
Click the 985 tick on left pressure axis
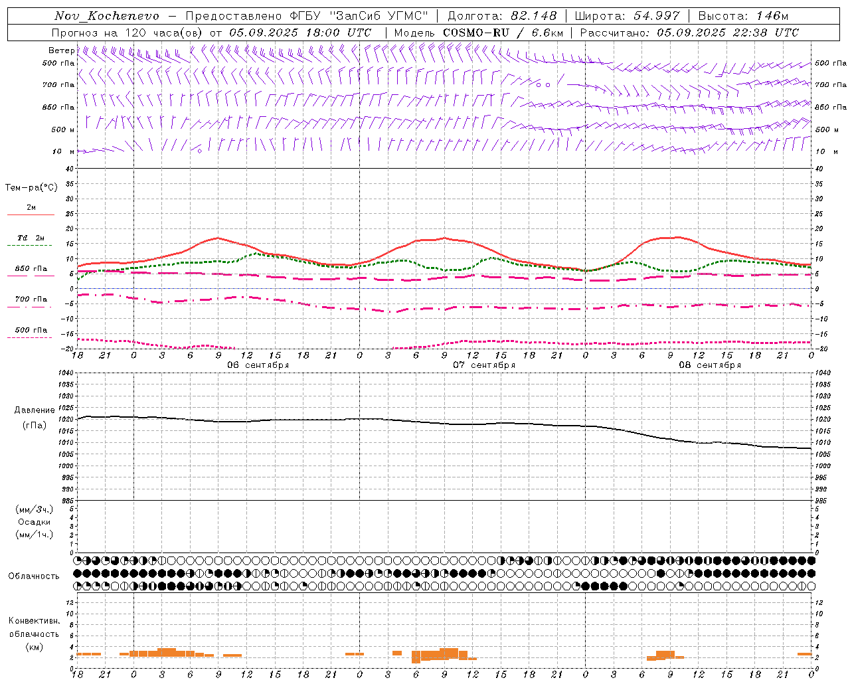click(68, 501)
